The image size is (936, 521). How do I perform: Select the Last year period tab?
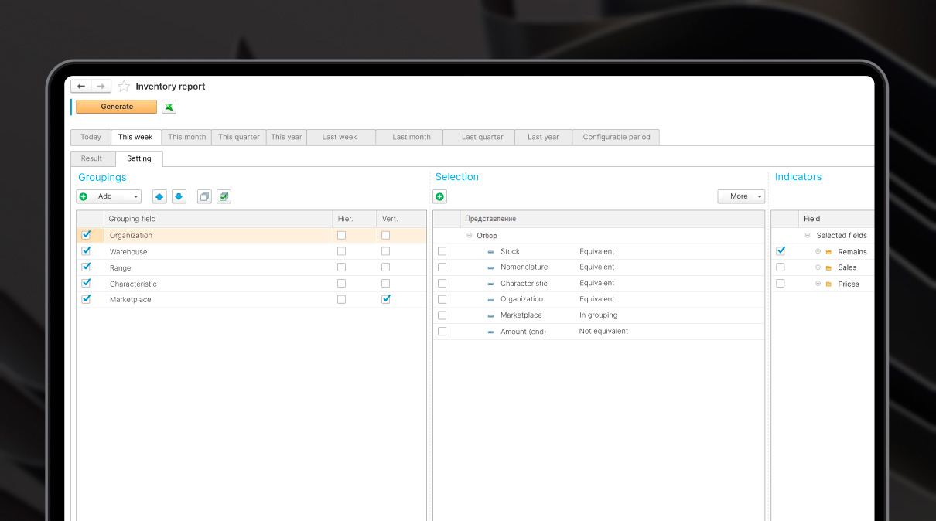click(543, 137)
